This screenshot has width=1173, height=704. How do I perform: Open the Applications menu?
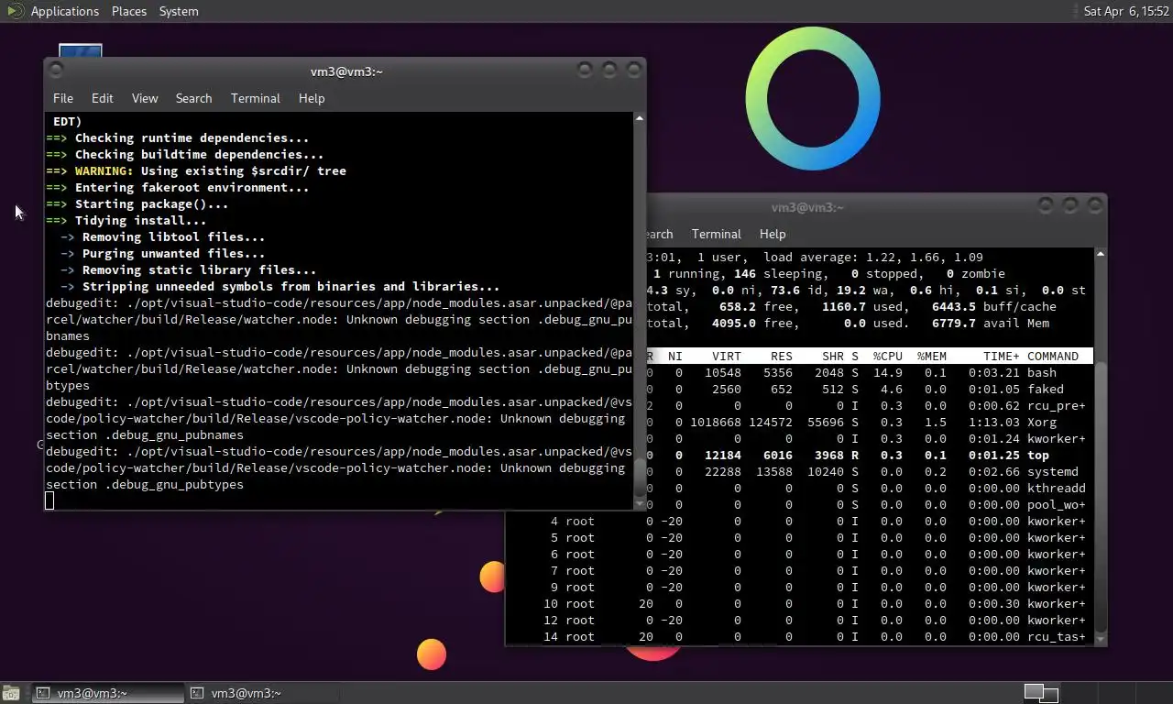[64, 11]
